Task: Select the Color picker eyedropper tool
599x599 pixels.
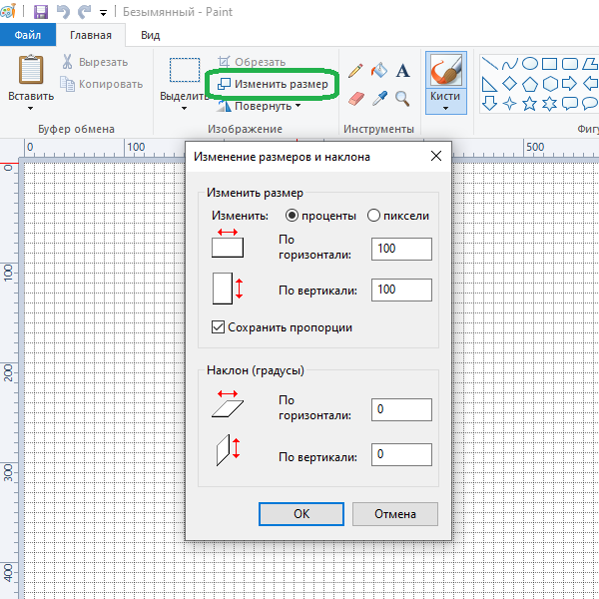Action: pyautogui.click(x=379, y=99)
